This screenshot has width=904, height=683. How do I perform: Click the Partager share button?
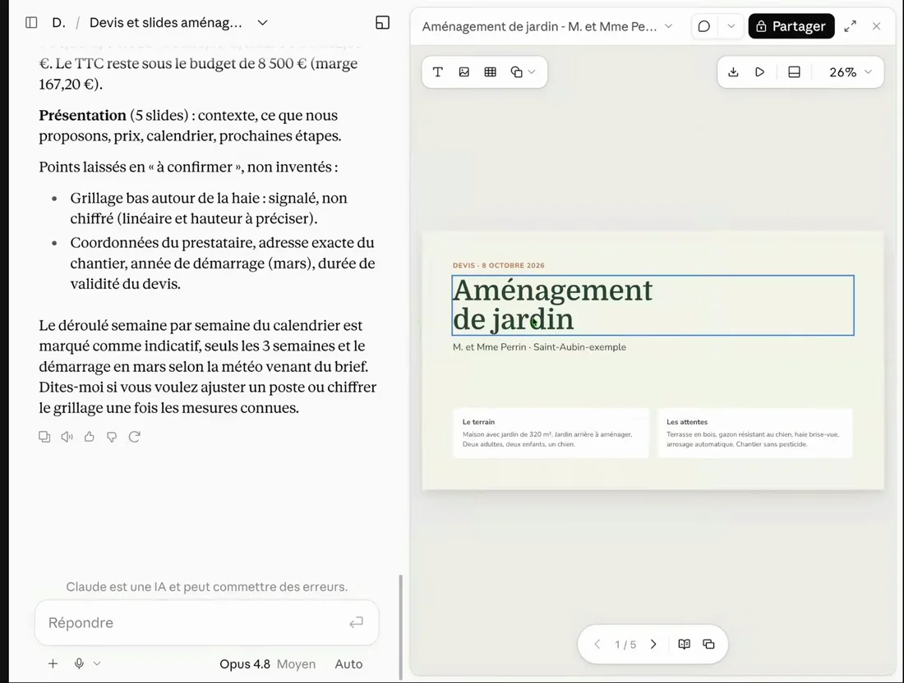point(791,26)
